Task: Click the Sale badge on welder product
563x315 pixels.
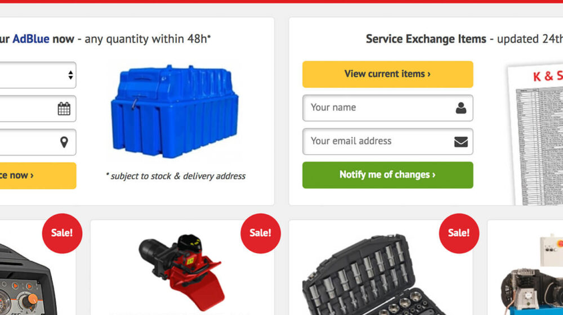Action: pyautogui.click(x=62, y=233)
